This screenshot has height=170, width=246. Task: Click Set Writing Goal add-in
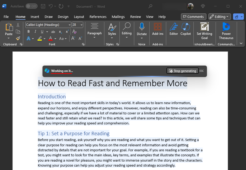(205, 31)
